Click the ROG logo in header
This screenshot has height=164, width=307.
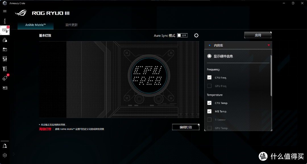[21, 13]
